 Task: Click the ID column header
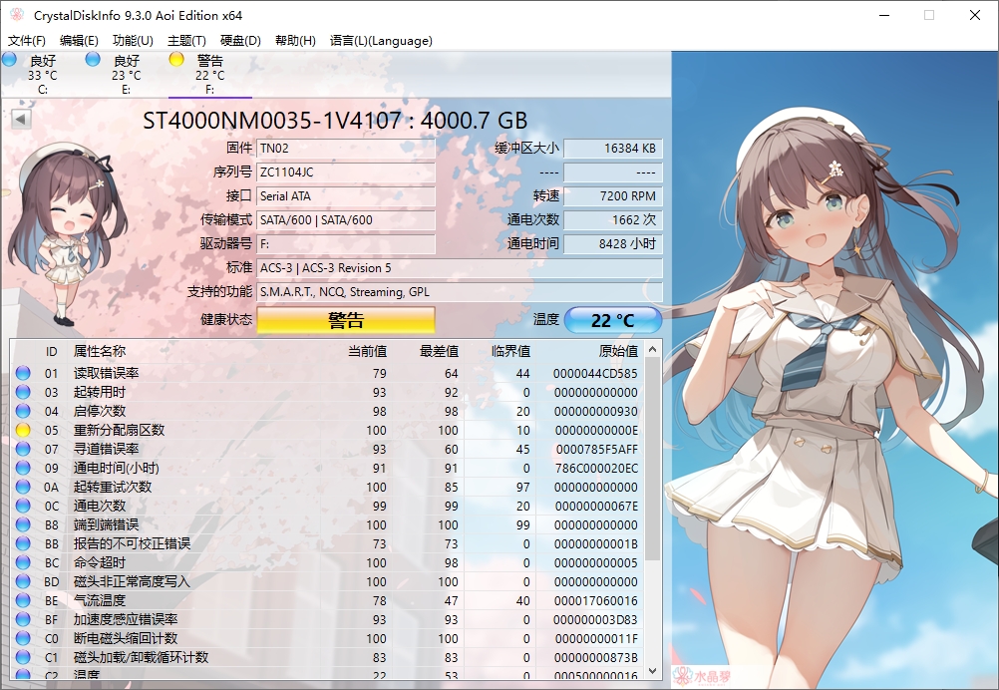click(x=52, y=352)
